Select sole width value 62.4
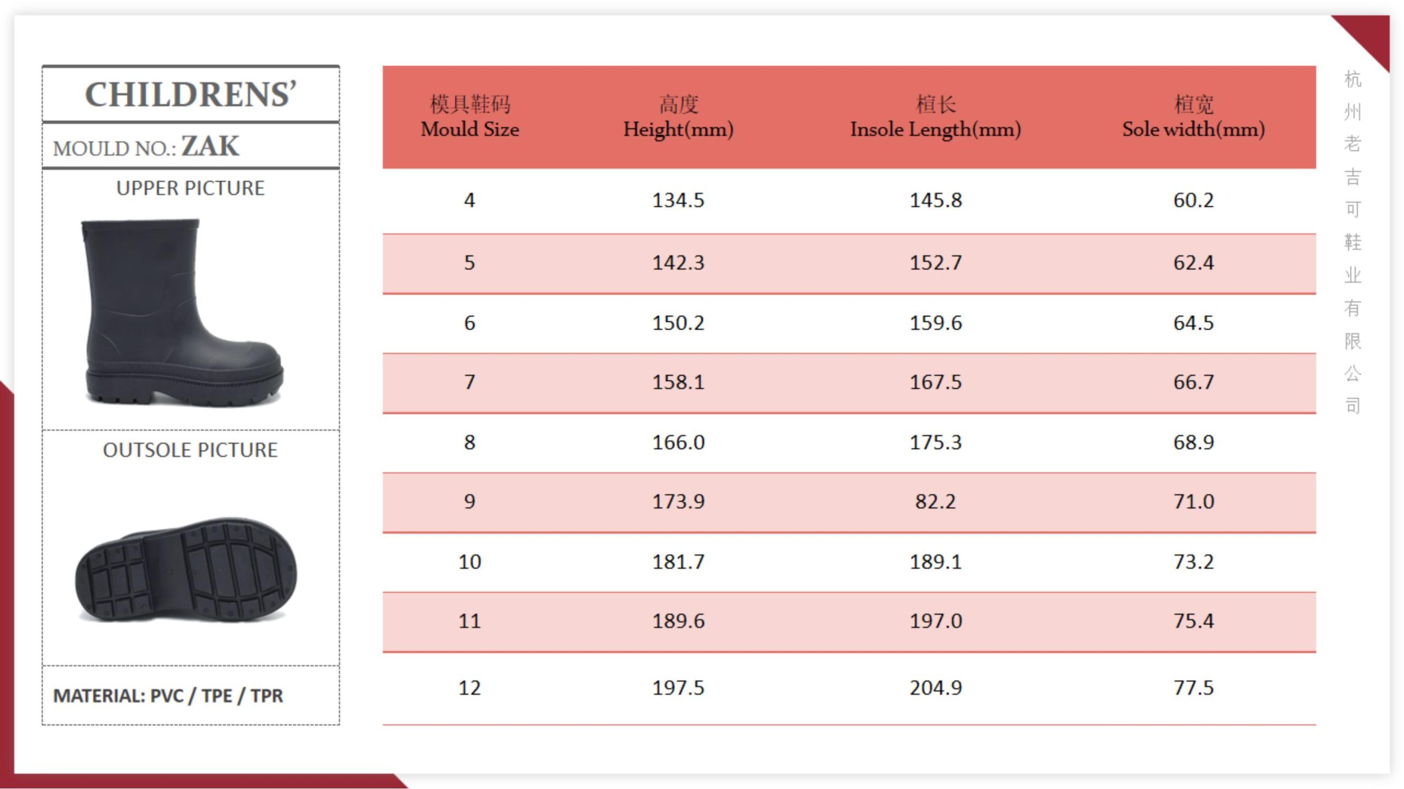This screenshot has height=789, width=1404. point(1193,262)
